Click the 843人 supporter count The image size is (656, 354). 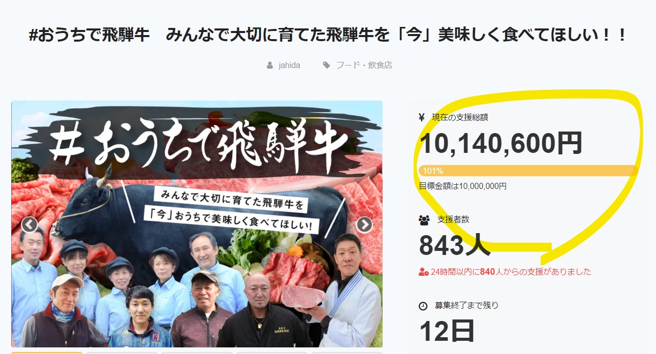click(454, 245)
